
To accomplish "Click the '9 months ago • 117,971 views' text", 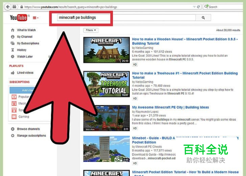I will pos(152,150).
